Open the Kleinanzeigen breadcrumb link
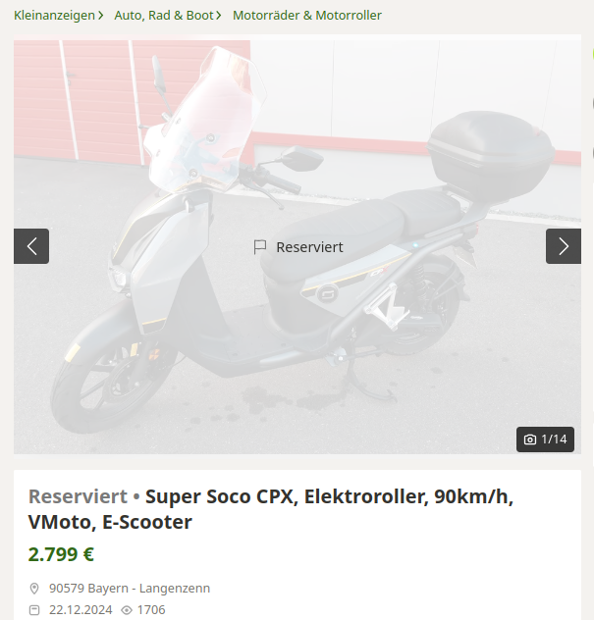Viewport: 594px width, 620px height. click(54, 16)
